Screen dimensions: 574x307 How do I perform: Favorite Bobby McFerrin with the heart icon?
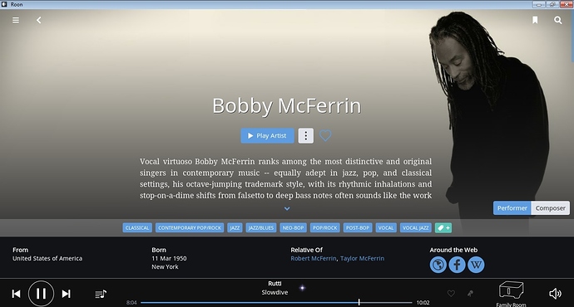pyautogui.click(x=325, y=135)
